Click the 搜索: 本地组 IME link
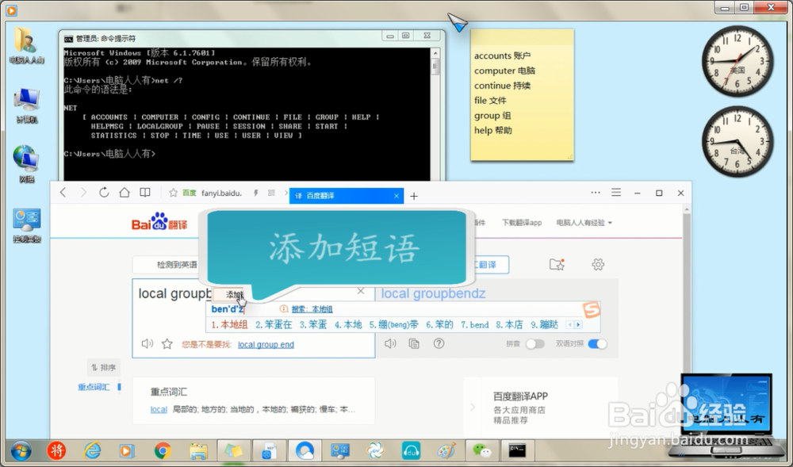This screenshot has width=793, height=467. [x=312, y=309]
